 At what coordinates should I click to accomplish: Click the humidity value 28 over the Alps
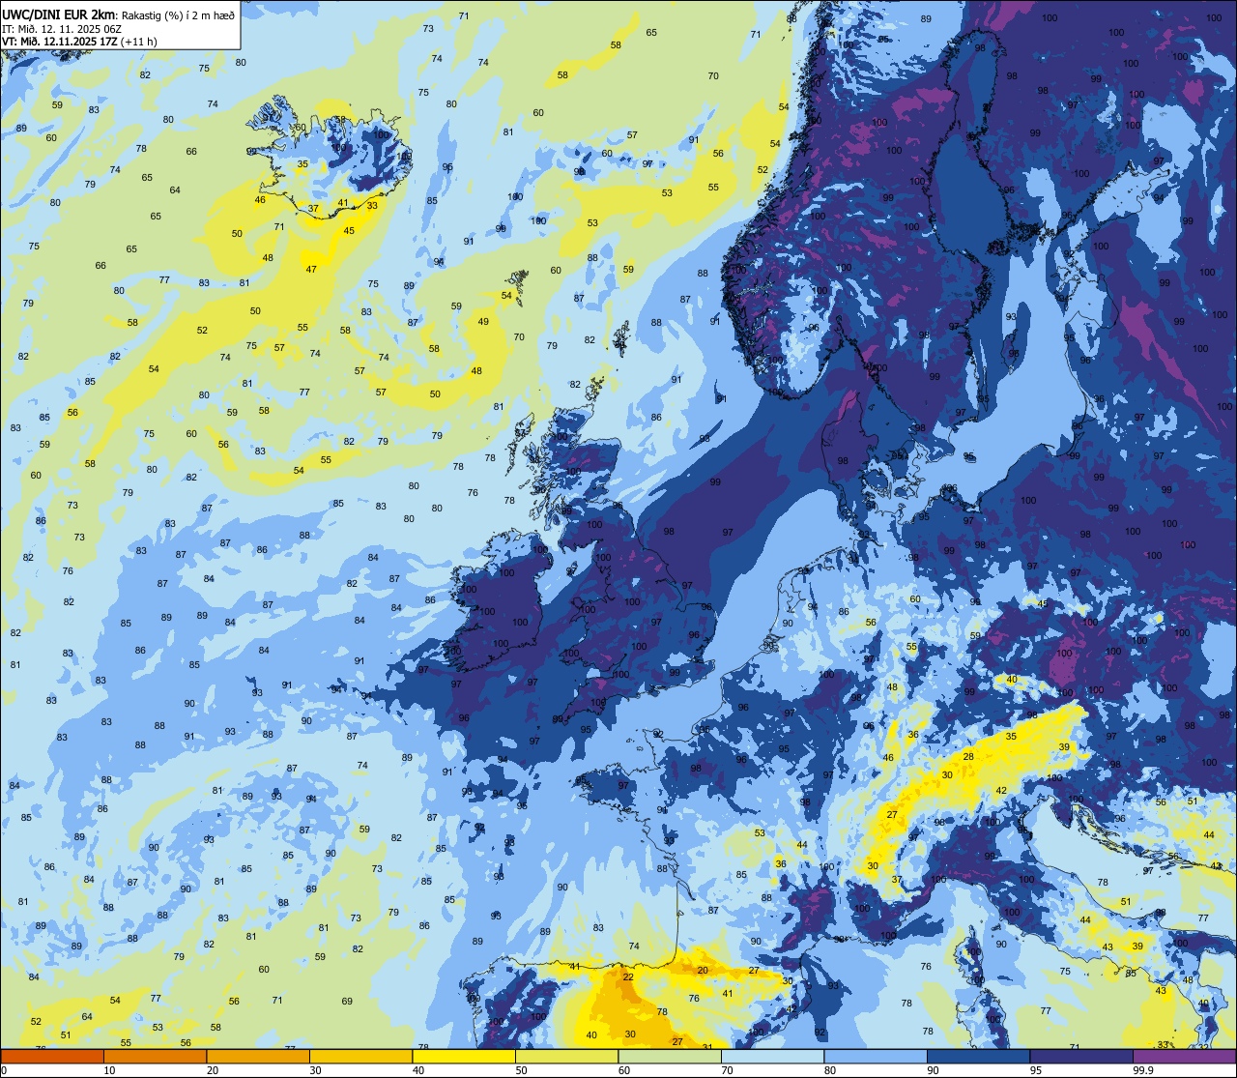tap(968, 756)
